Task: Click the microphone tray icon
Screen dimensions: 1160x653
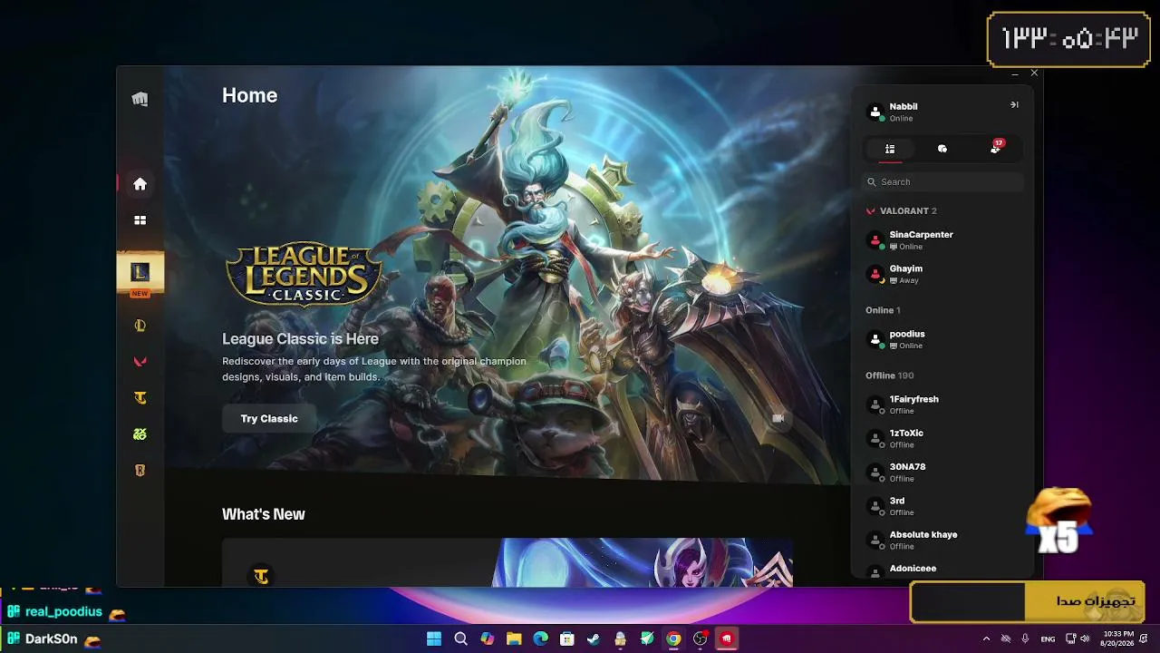Action: click(x=1026, y=638)
